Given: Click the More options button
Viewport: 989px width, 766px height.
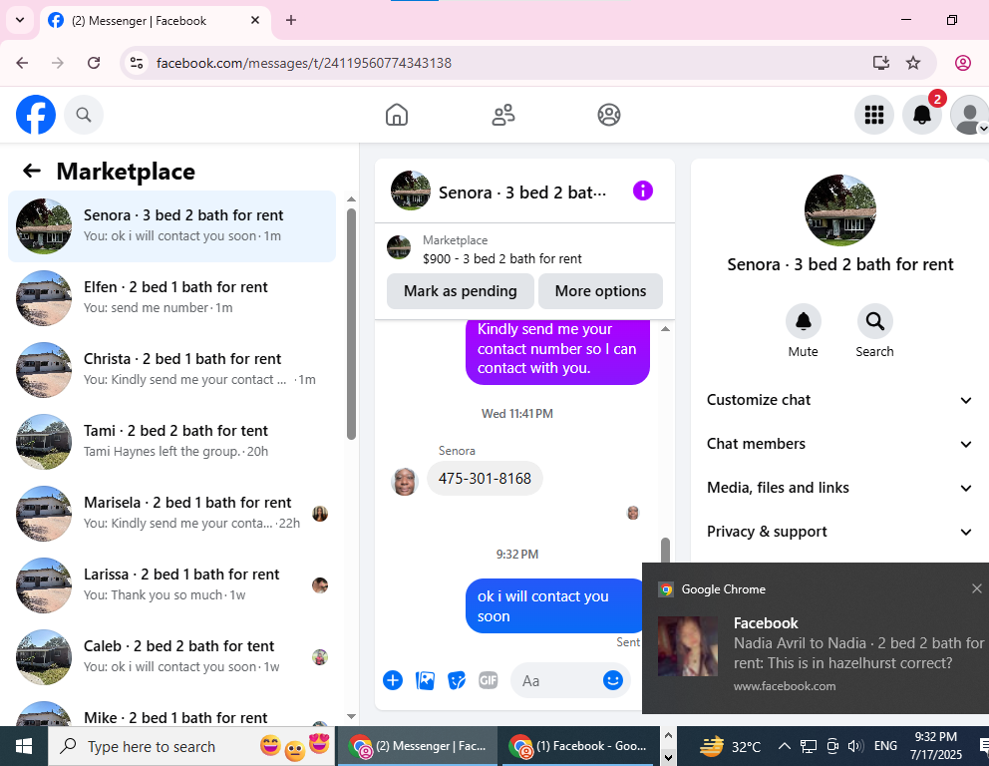Looking at the screenshot, I should pyautogui.click(x=600, y=291).
